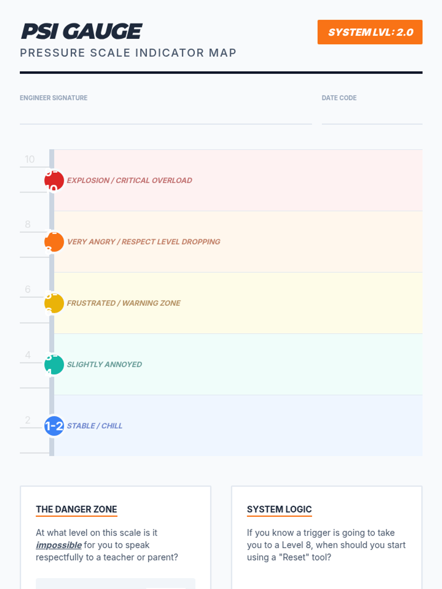Click the scale number 10 tick

point(29,159)
